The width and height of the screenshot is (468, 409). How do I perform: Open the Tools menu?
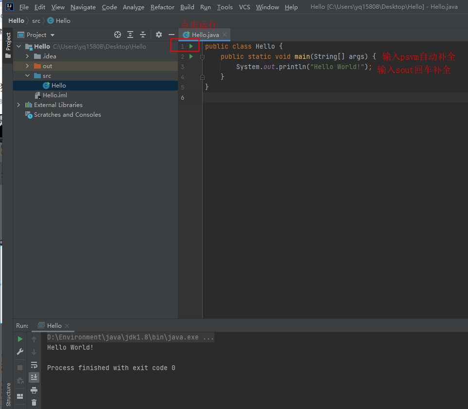point(225,7)
